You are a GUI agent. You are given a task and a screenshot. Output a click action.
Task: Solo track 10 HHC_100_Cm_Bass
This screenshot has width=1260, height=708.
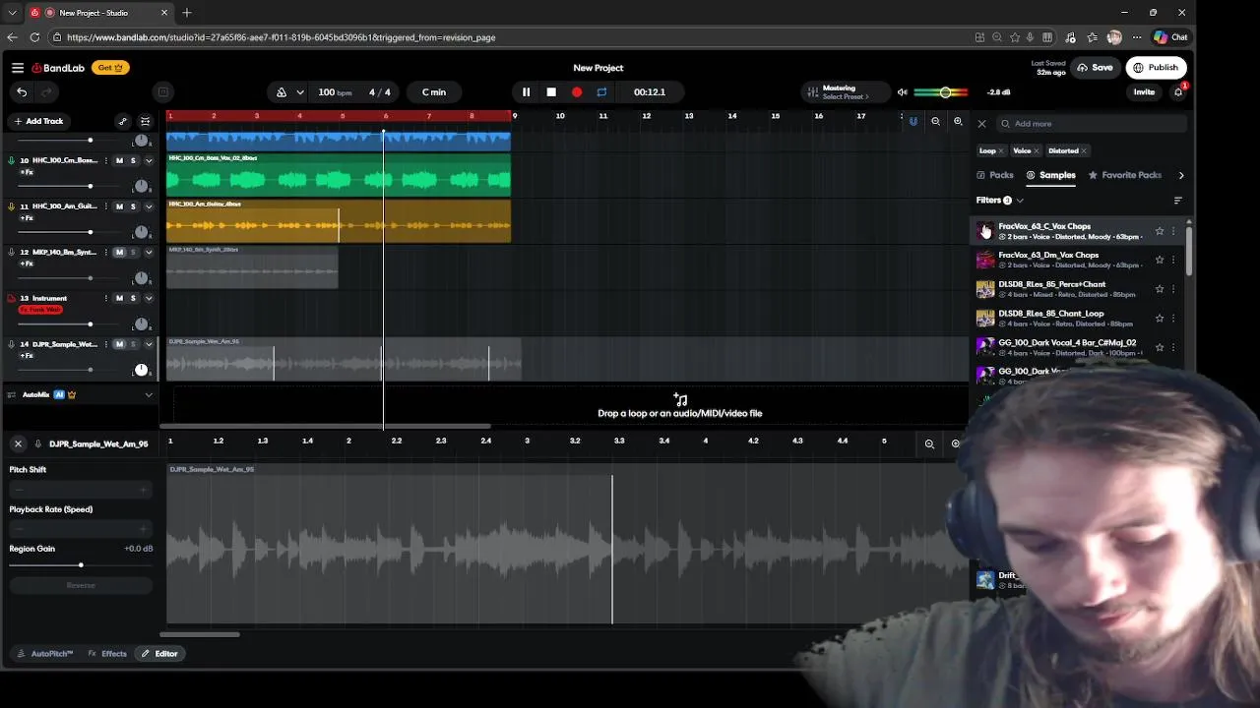(x=133, y=160)
